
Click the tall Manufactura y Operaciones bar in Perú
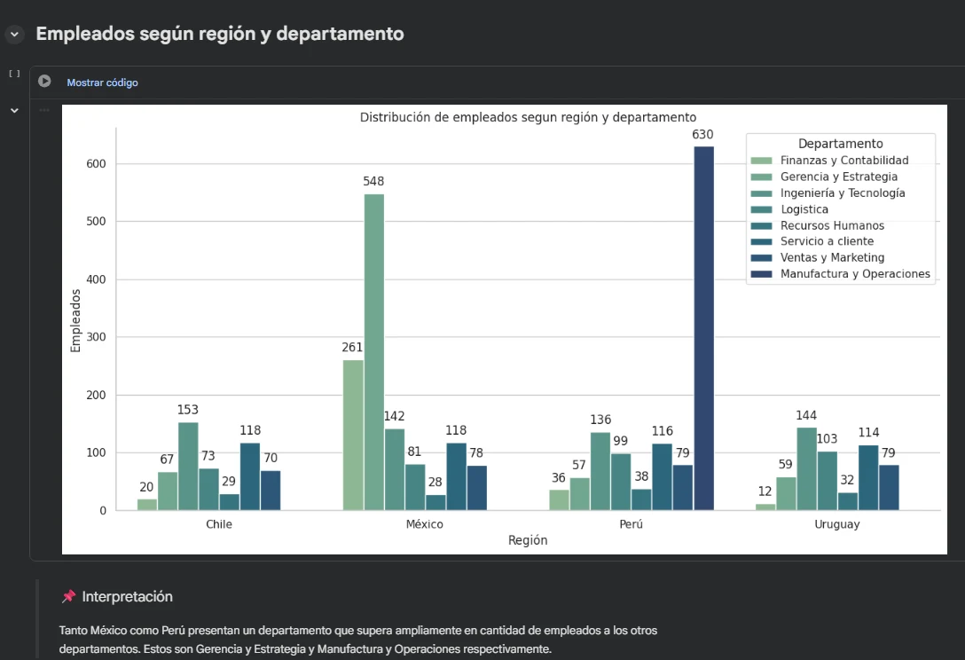703,328
